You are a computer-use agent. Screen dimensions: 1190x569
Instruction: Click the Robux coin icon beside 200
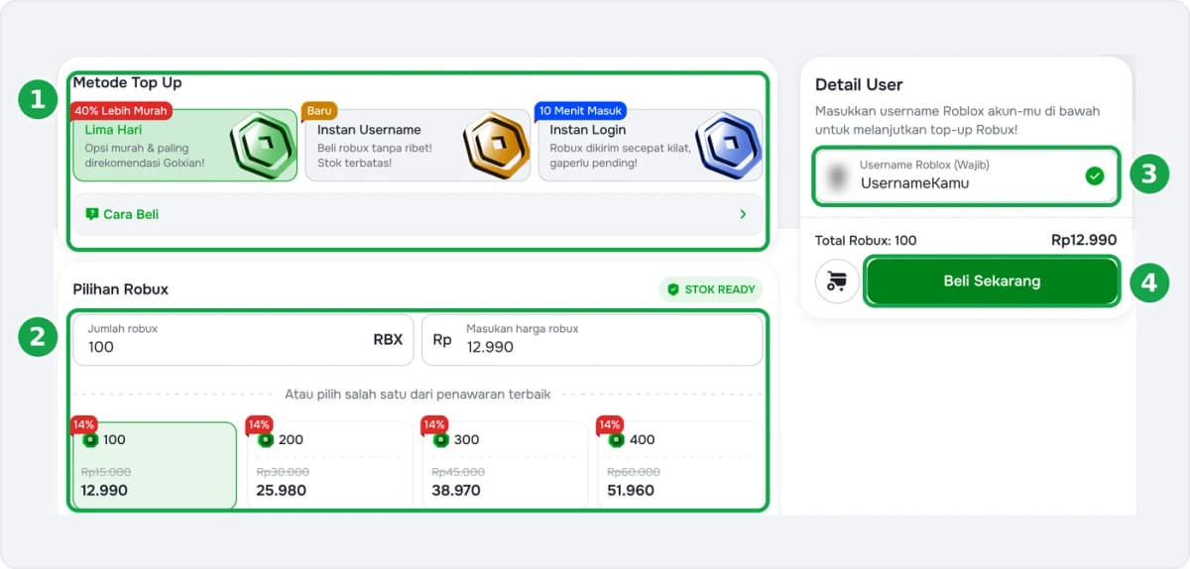[266, 439]
